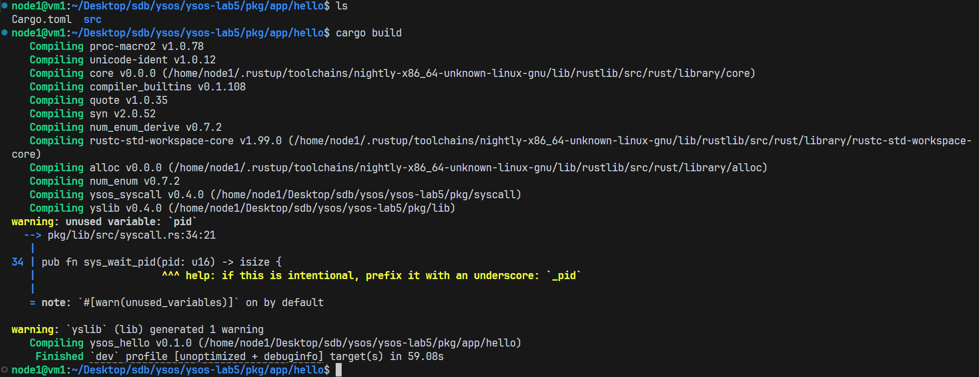Click the 'syn v2.0.52' compile line
This screenshot has height=377, width=979.
(x=93, y=114)
